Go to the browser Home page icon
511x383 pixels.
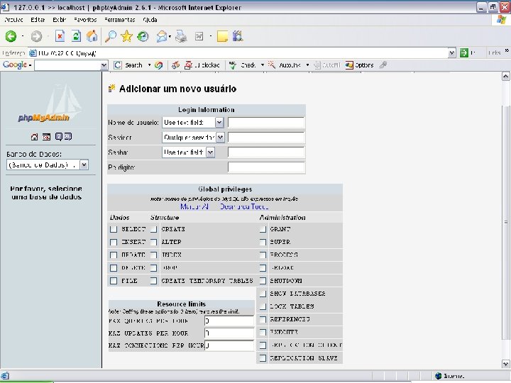(92, 36)
